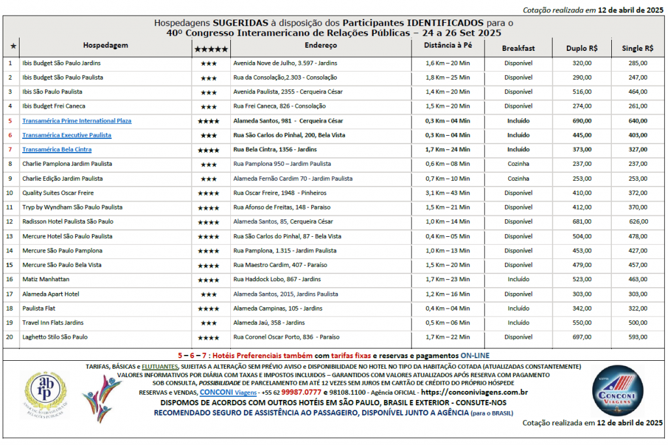This screenshot has width=668, height=445.
Task: Click hotel name Ibis Budget São Paulo Paulista
Action: [x=63, y=78]
